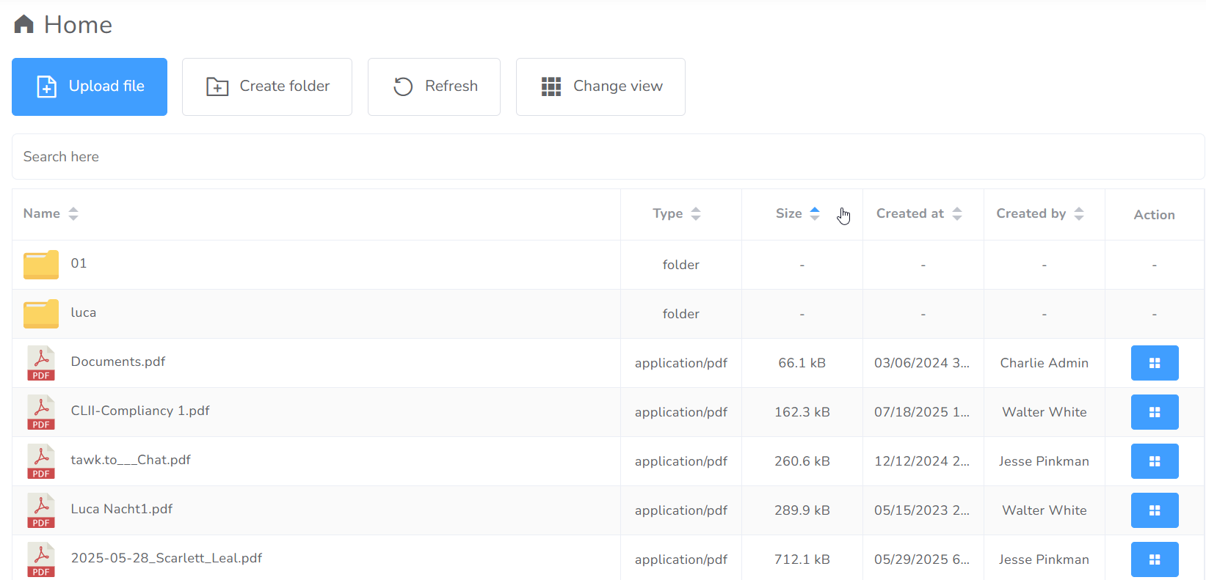Open action menu for Documents.pdf
Screen dimensions: 1206x580
(x=1154, y=363)
